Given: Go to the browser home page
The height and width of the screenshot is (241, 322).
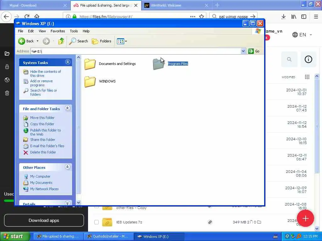Looking at the screenshot, I should [x=37, y=17].
